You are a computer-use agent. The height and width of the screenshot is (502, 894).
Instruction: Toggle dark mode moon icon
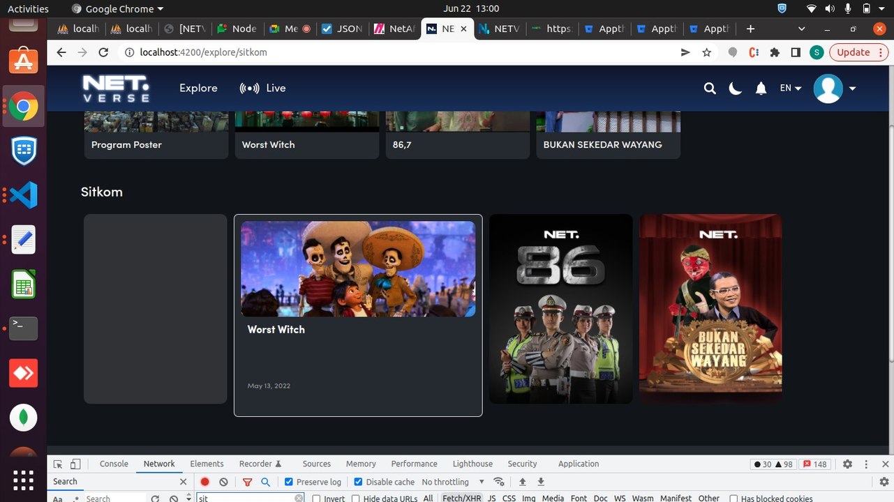[x=735, y=89]
